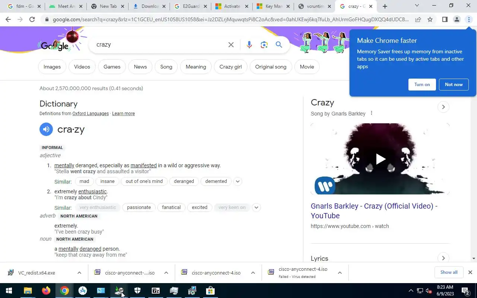Open Windows Security shield in taskbar
Viewport: 477px width, 298px height.
point(138,291)
